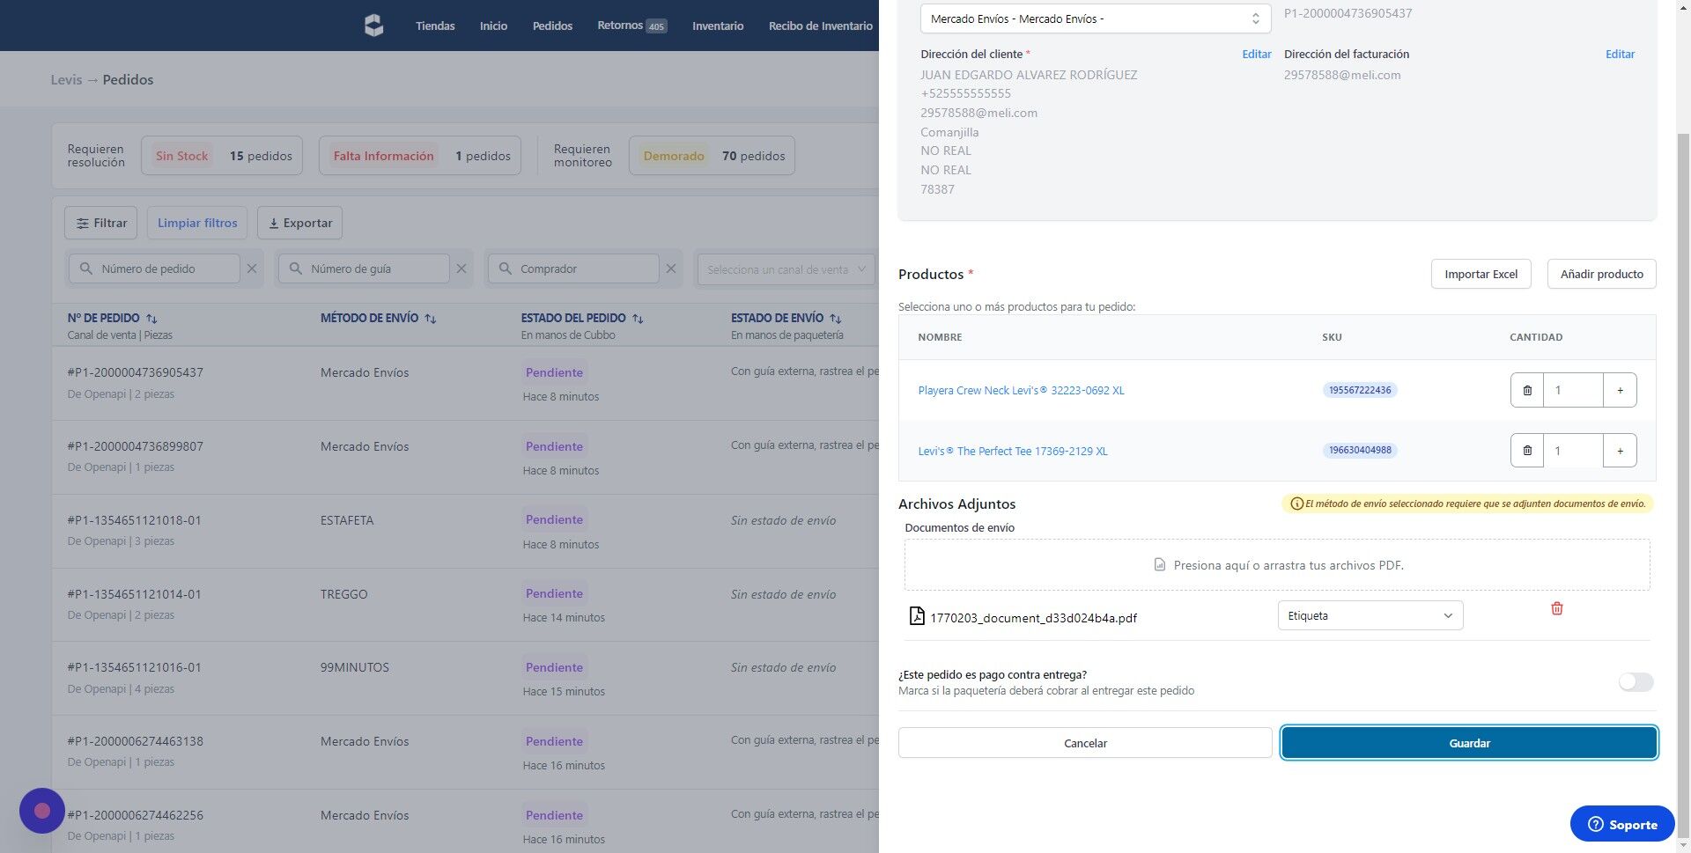Click Importar Excel button
Screen dimensions: 1691x853
click(x=1481, y=274)
